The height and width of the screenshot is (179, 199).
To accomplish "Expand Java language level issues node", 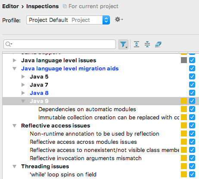I will [x=15, y=61].
